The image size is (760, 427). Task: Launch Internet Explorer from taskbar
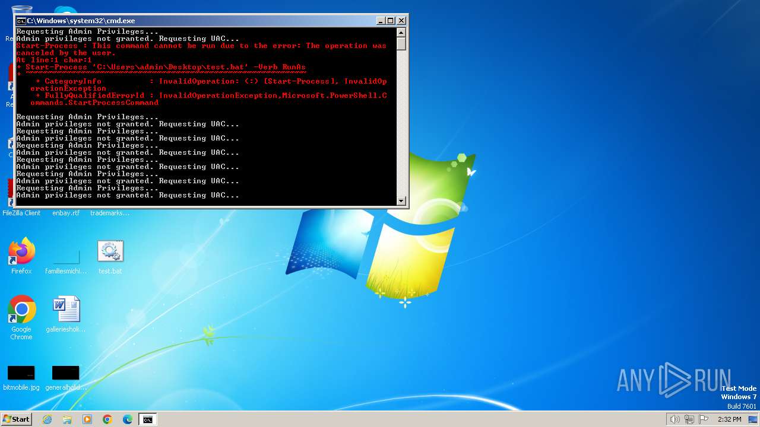47,419
